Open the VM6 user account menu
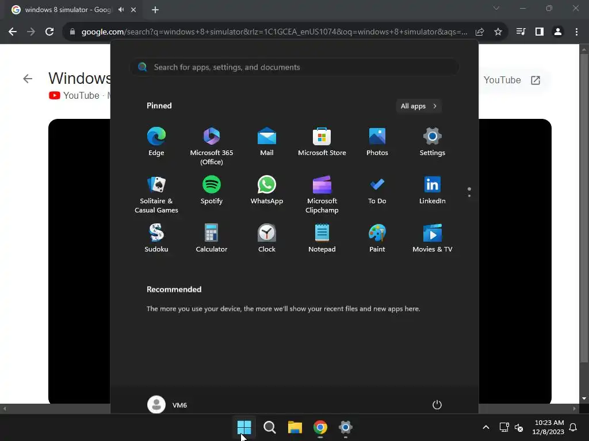Screen dimensions: 589x441 click(x=167, y=405)
